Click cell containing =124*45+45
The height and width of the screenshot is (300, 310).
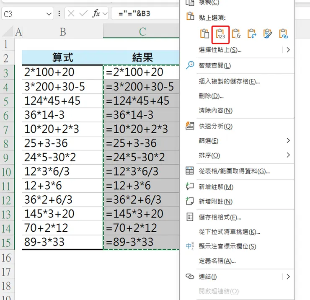point(141,101)
